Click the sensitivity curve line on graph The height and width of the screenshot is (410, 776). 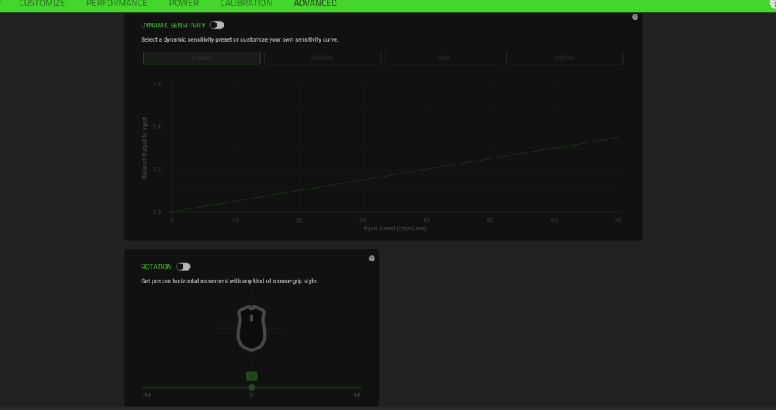[x=394, y=175]
